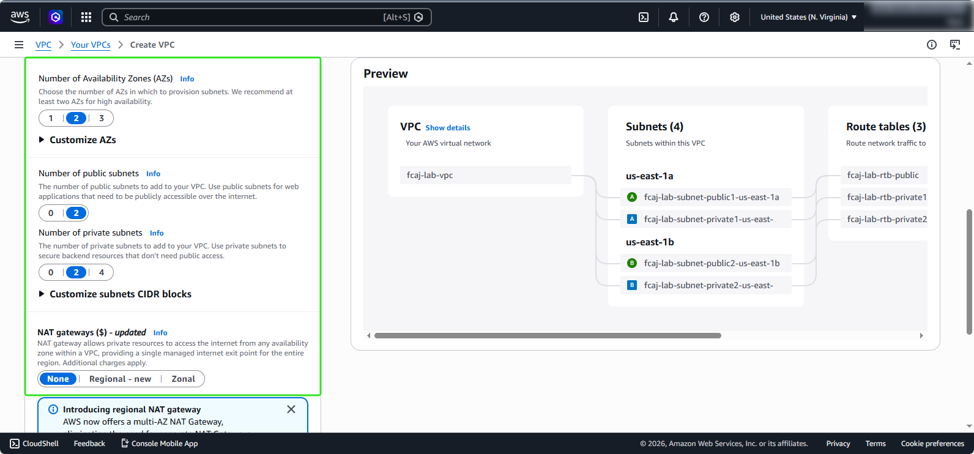Open Info for NAT gateways
Viewport: 974px width, 454px height.
[x=160, y=333]
